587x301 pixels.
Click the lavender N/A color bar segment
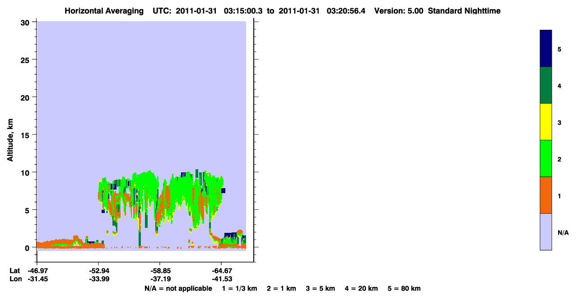[x=546, y=232]
